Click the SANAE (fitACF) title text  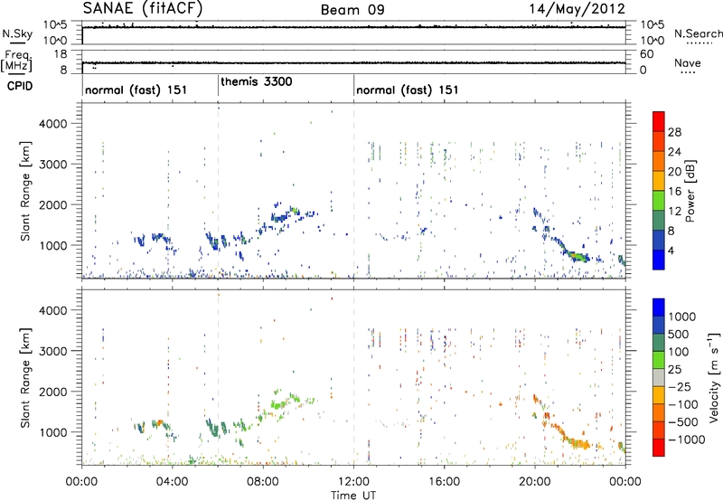click(143, 8)
